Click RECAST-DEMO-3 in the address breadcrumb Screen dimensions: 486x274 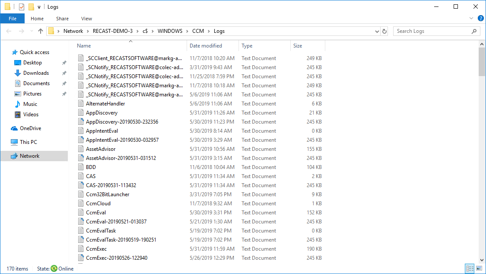112,31
